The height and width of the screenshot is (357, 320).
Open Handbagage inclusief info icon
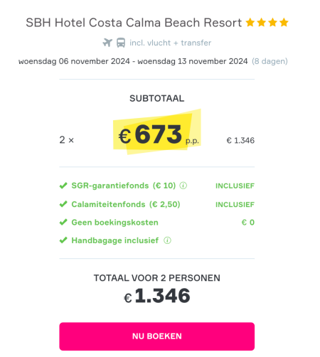coord(167,240)
